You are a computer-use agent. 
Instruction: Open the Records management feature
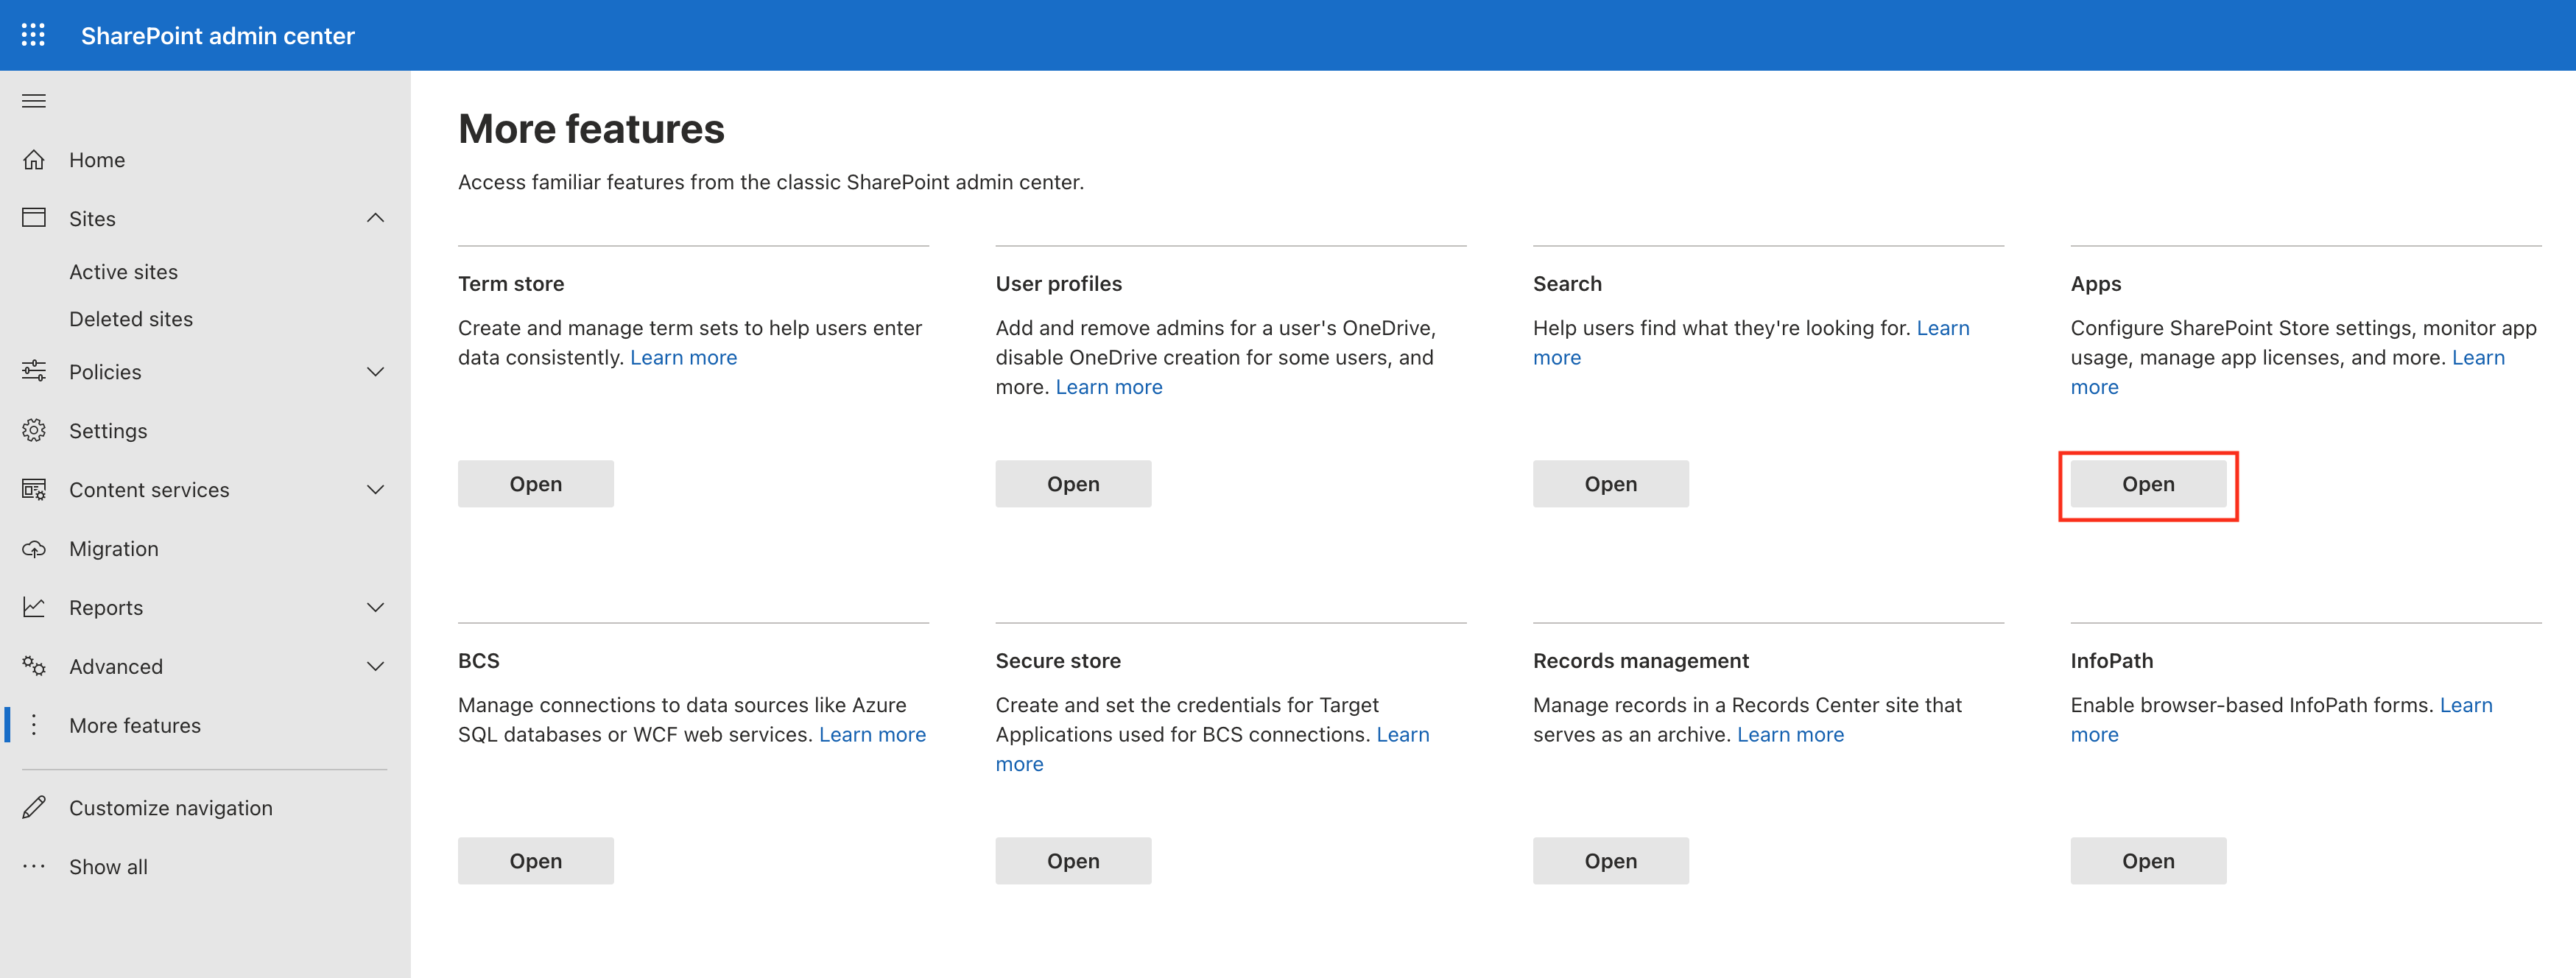pos(1611,861)
